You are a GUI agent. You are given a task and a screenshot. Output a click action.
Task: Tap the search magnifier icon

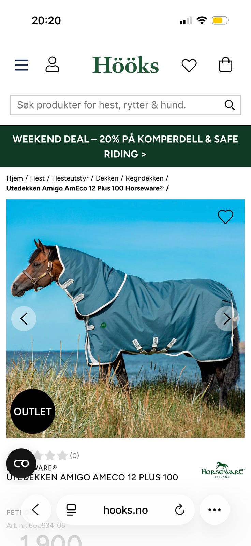pos(230,105)
